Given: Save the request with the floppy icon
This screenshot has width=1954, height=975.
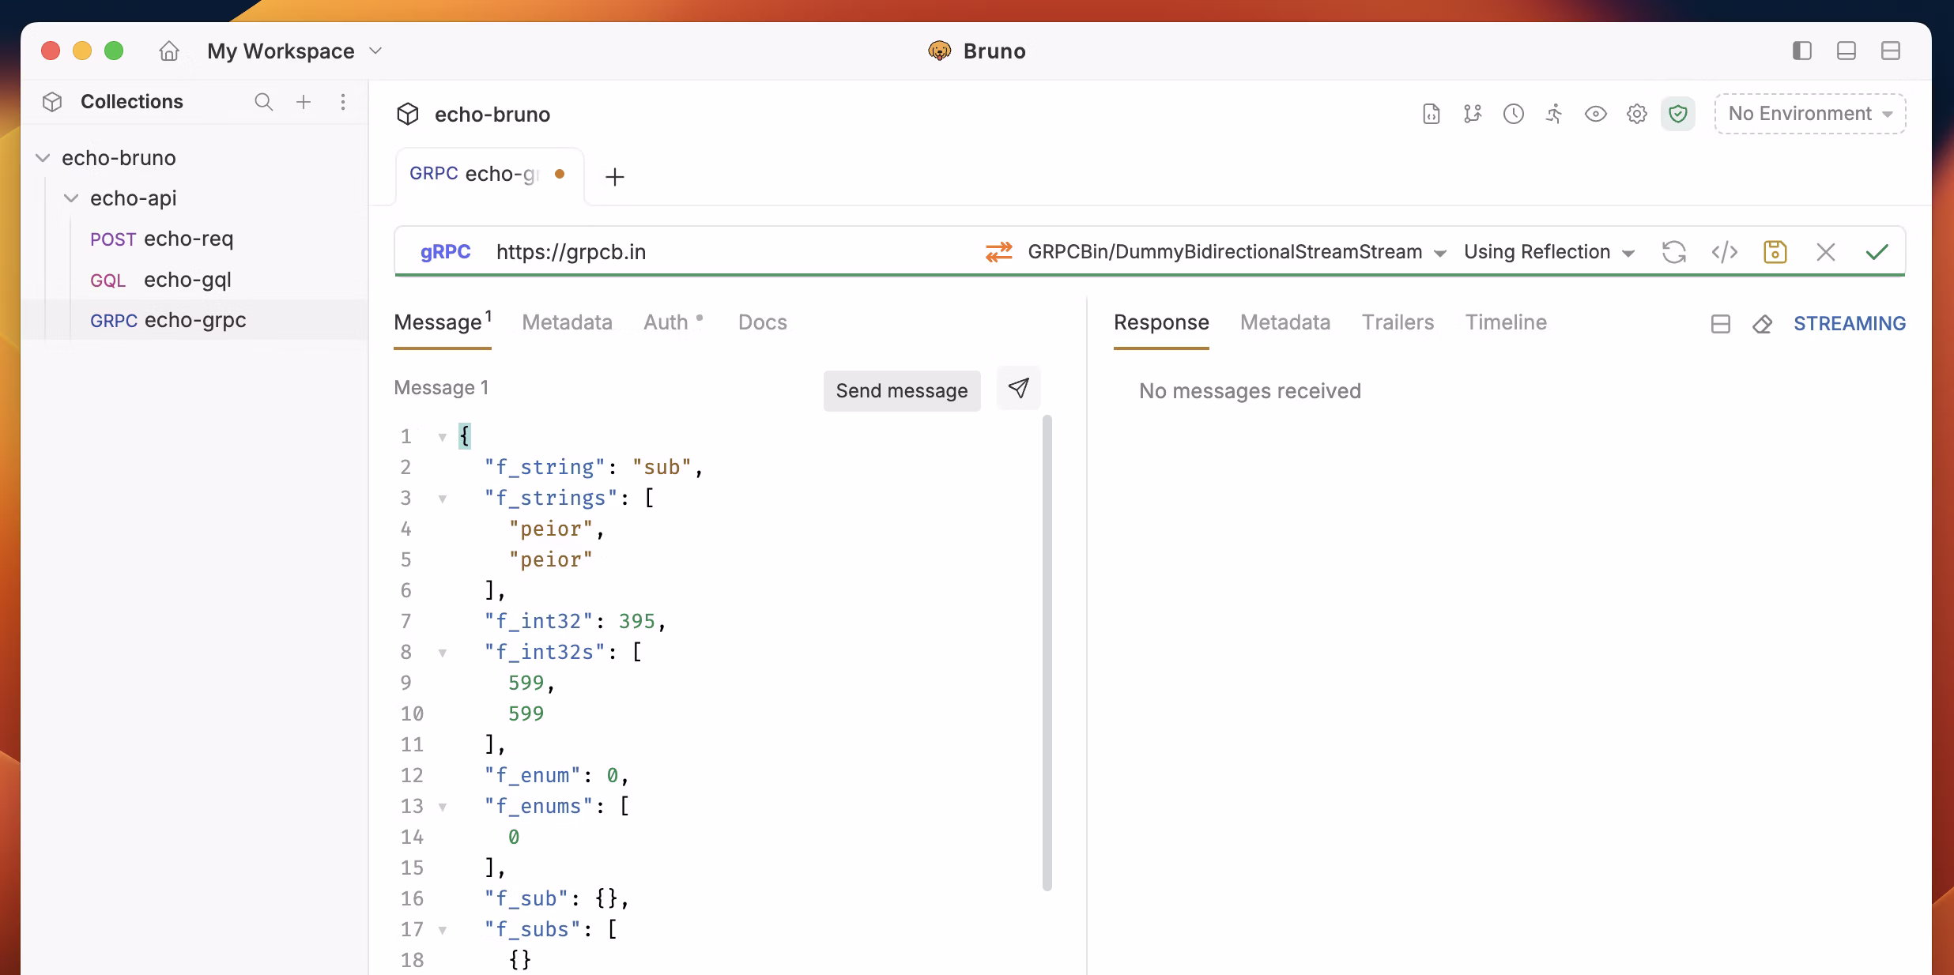Looking at the screenshot, I should click(x=1775, y=252).
